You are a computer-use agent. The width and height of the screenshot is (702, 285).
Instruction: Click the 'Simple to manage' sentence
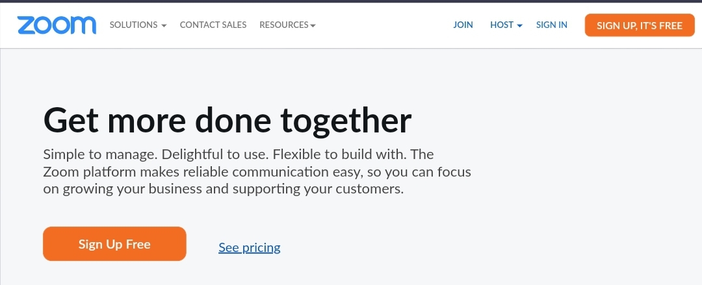(99, 155)
